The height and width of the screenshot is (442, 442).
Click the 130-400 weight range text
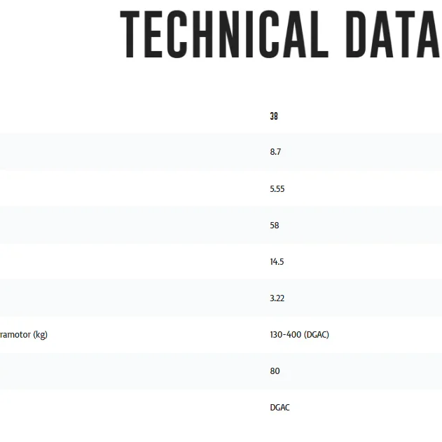[x=286, y=335]
